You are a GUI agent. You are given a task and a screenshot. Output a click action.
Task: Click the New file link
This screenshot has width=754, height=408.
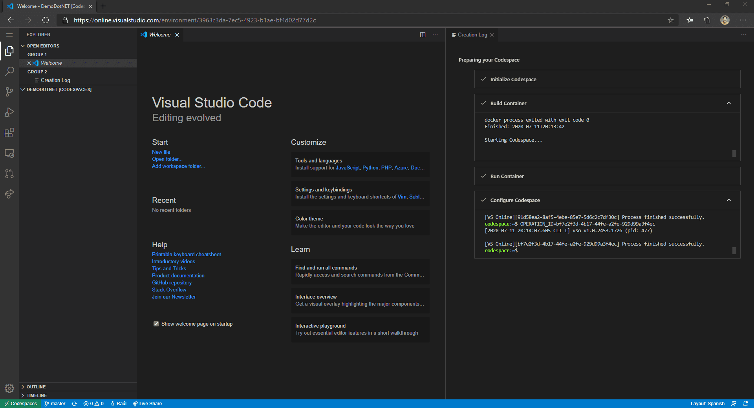(161, 152)
